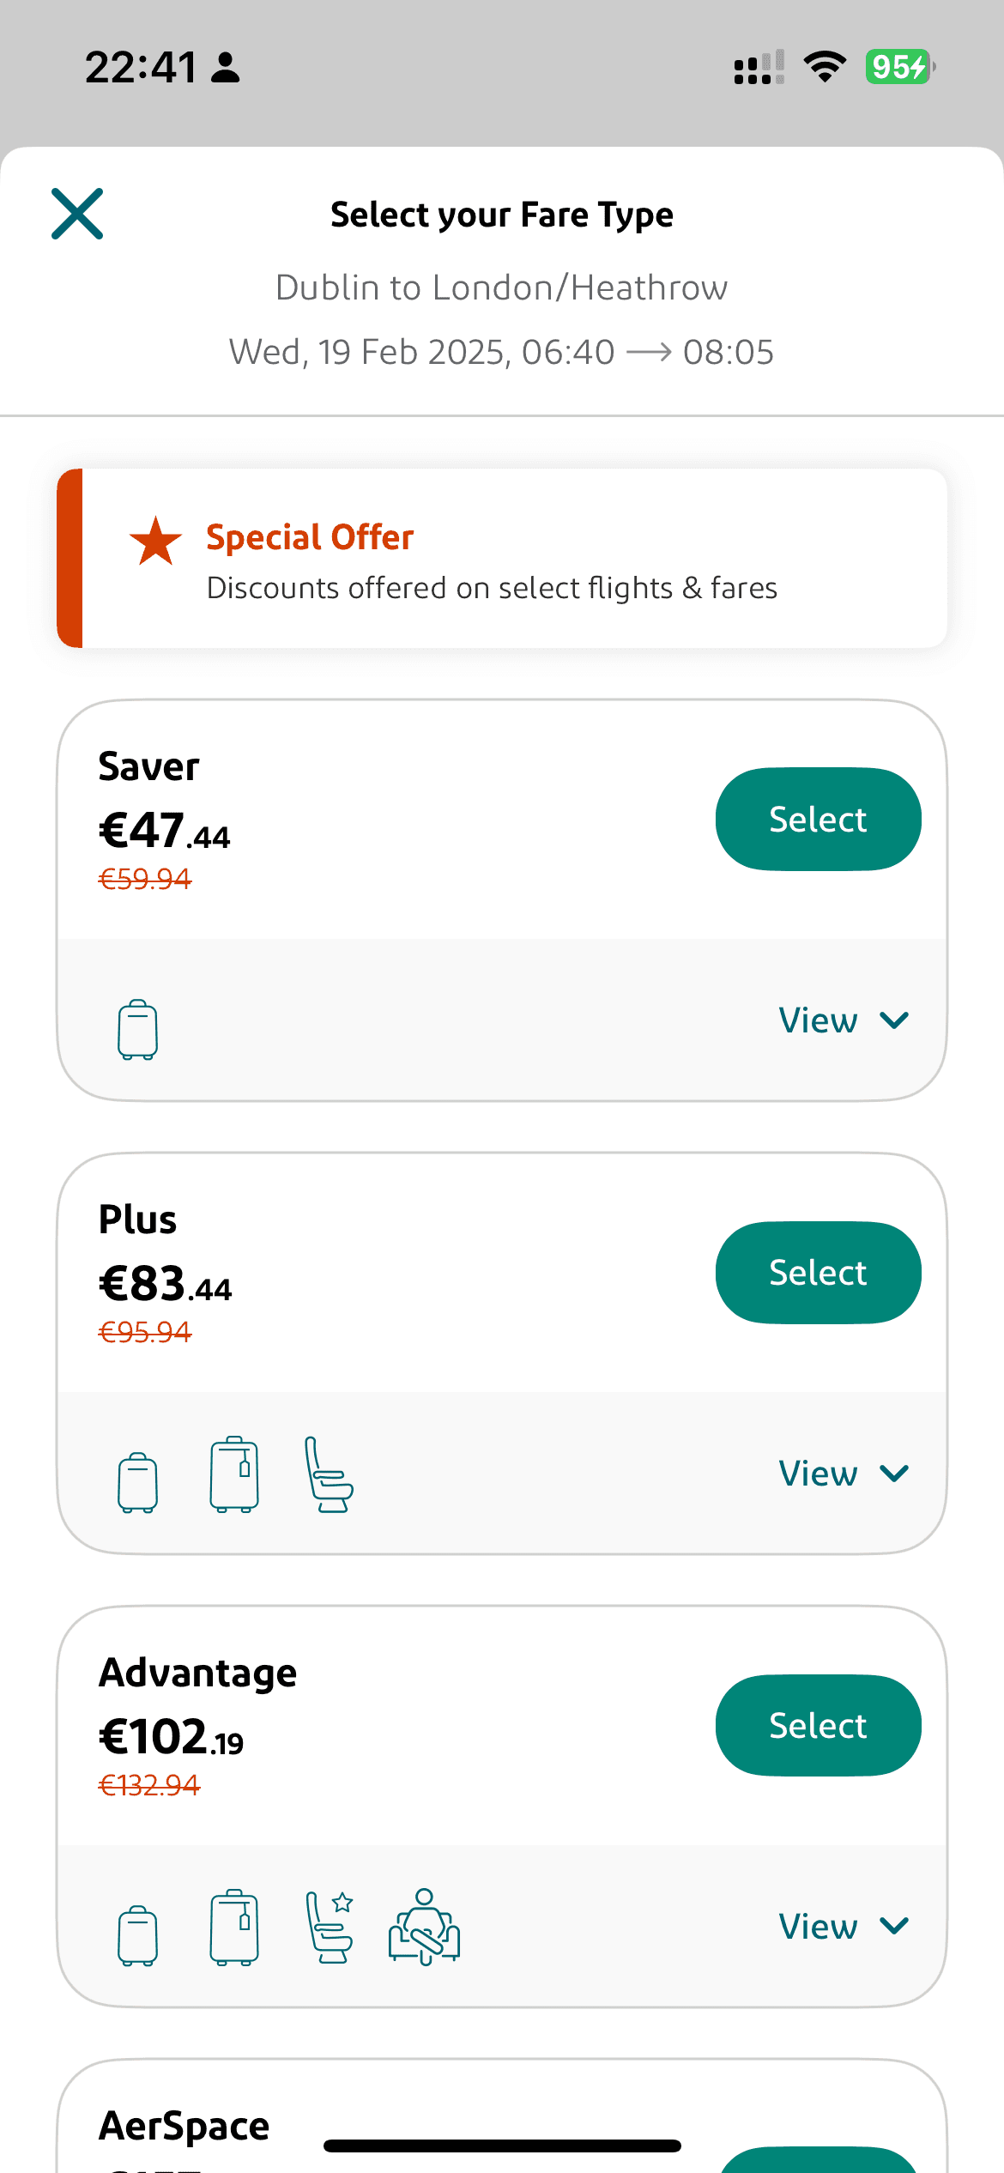Select the Plus fare at €83.44

point(818,1272)
